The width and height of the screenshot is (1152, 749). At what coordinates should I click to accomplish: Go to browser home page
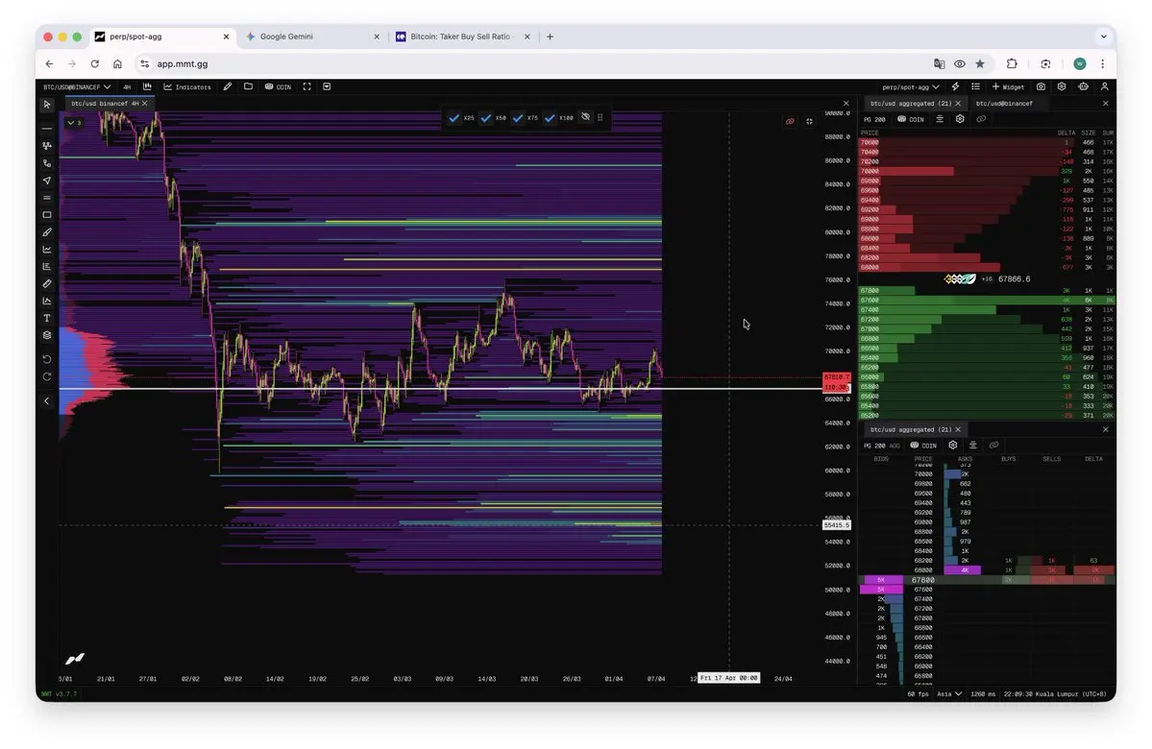coord(117,64)
